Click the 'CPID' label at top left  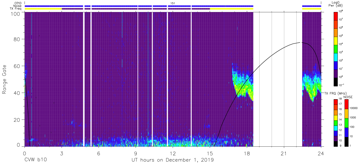(x=18, y=3)
